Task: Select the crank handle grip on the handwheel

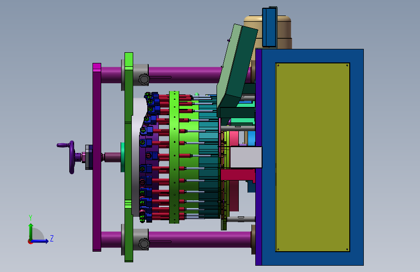Action: (x=62, y=145)
